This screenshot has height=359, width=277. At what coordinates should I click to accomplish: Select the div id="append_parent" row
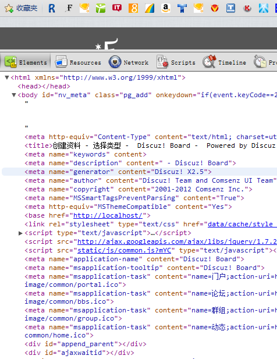click(x=86, y=344)
